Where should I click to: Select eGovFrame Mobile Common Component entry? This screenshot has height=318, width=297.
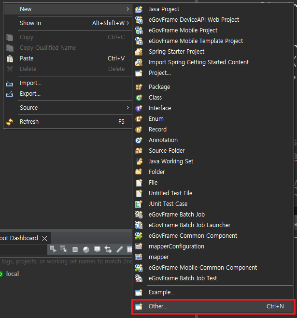point(213,268)
